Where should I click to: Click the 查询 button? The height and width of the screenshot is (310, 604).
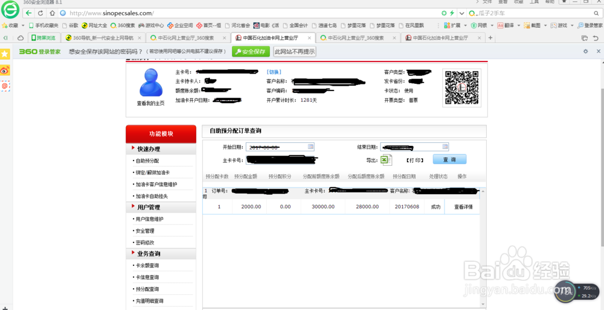[x=449, y=159]
